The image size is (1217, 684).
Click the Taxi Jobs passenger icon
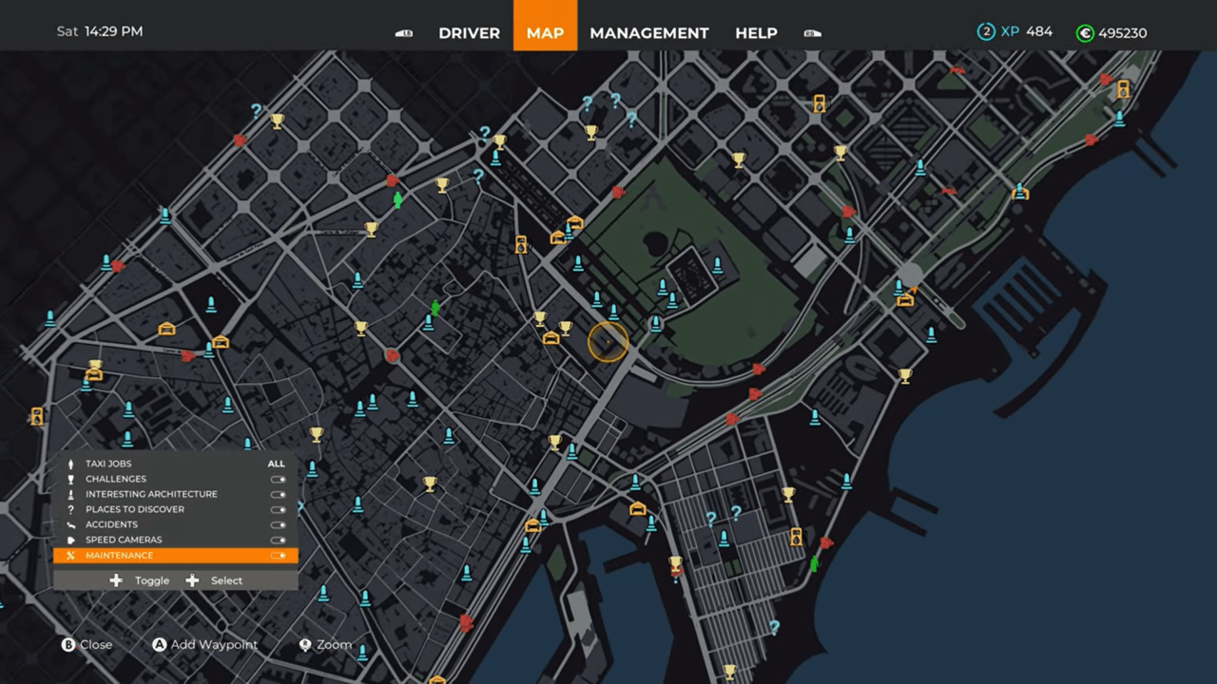70,464
